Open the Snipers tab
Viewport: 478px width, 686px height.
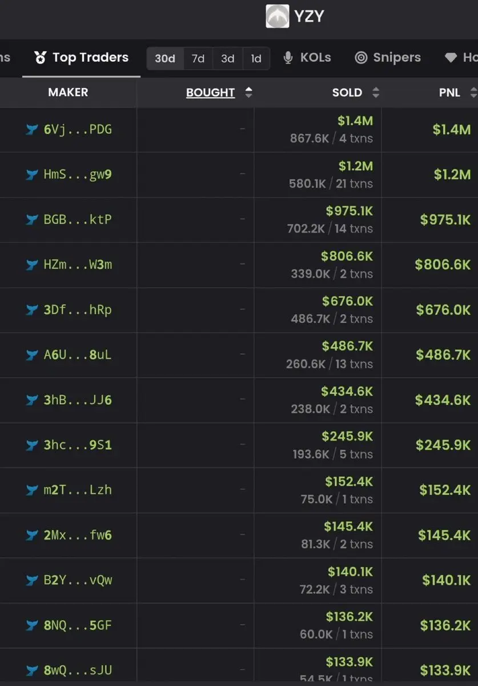[x=388, y=58]
